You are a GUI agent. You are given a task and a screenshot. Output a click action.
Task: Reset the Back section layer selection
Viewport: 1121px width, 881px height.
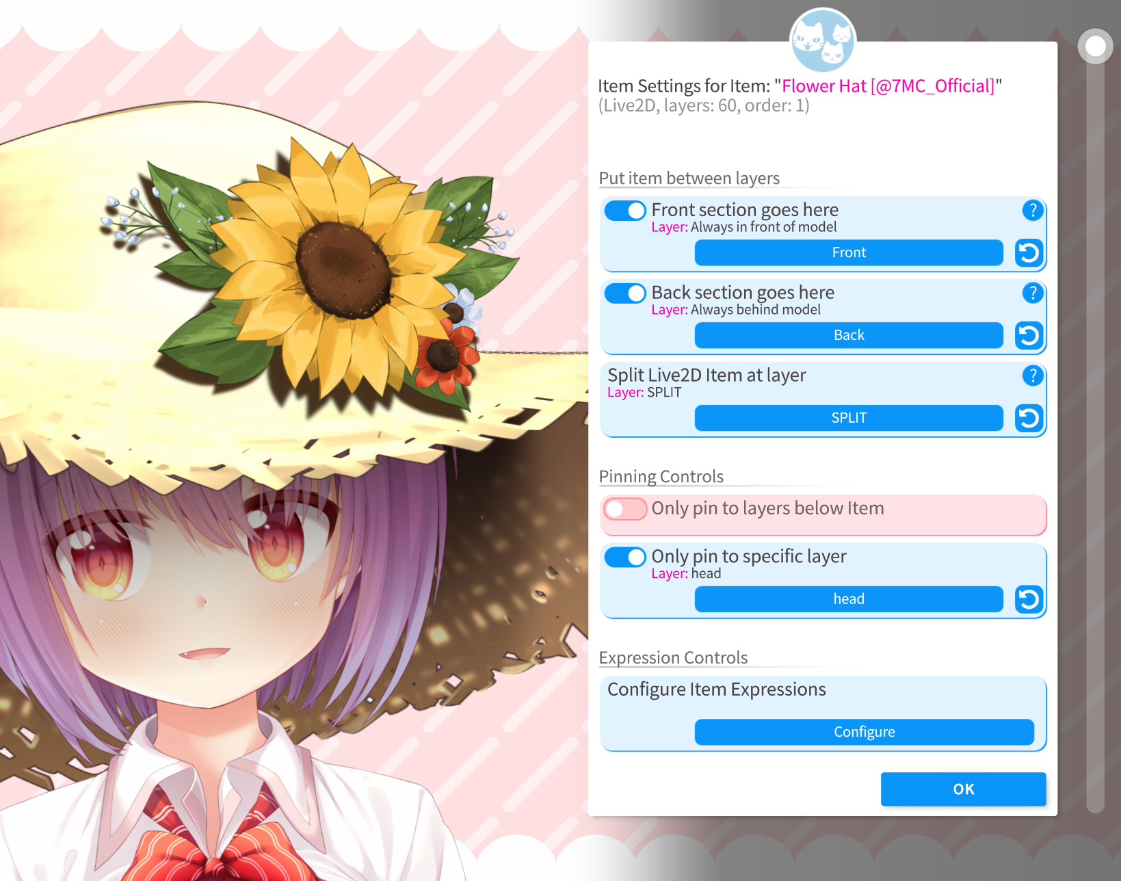(x=1029, y=336)
